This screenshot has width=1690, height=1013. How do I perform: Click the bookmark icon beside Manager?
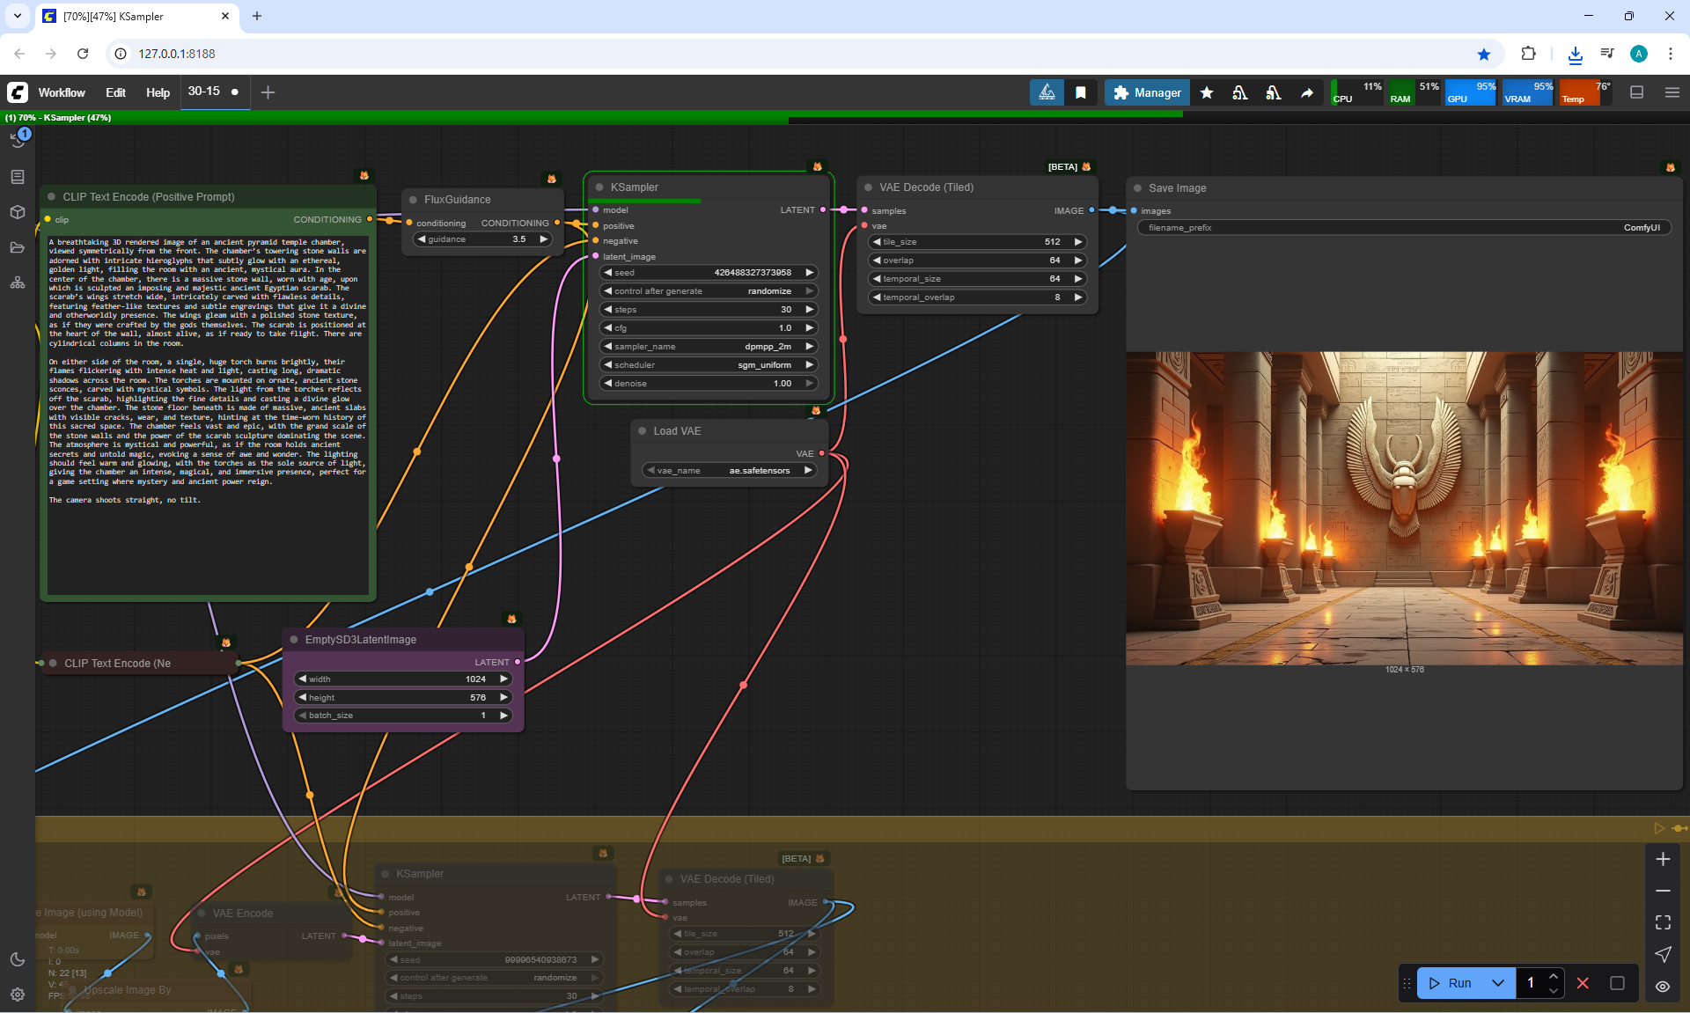point(1080,92)
